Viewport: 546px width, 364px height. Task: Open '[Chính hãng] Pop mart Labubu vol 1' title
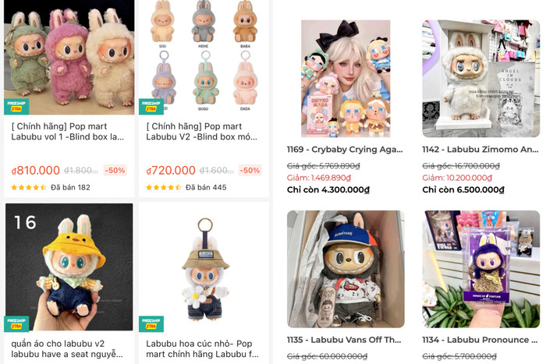point(68,132)
